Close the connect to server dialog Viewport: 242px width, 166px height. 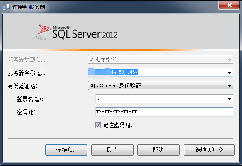pos(229,5)
